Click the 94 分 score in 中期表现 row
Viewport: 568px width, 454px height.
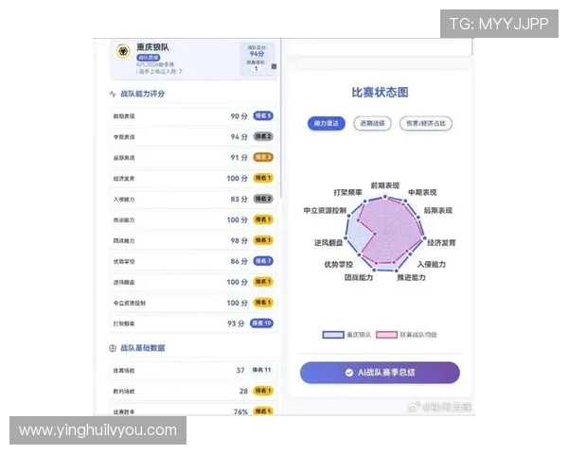click(240, 137)
